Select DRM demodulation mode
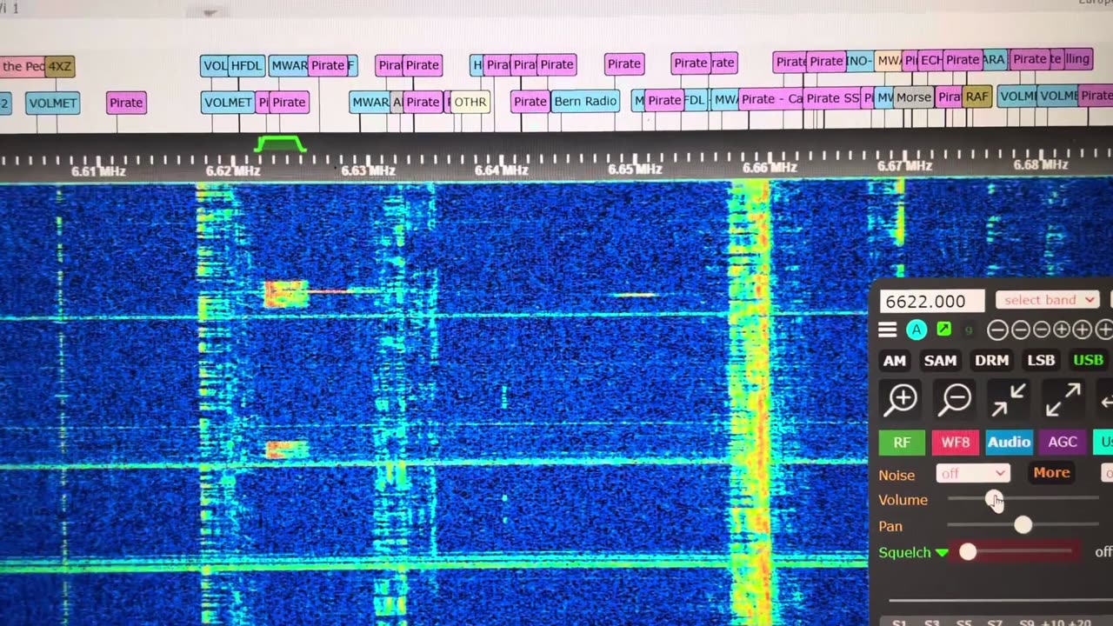1113x626 pixels. pos(991,360)
